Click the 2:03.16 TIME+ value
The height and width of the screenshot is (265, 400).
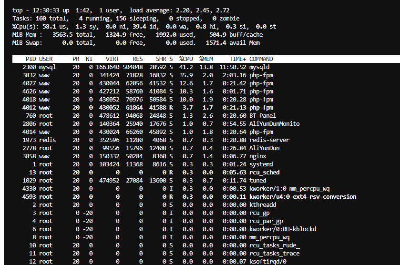[x=235, y=75]
